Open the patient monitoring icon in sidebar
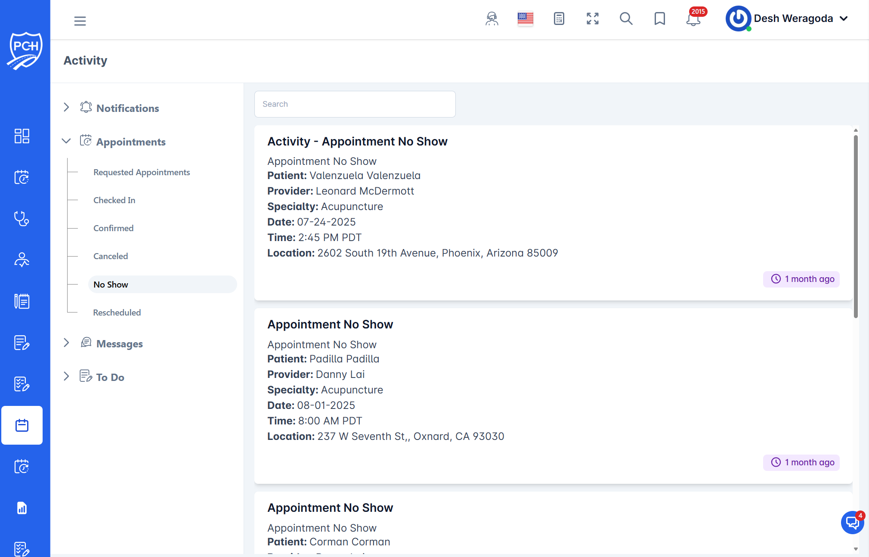This screenshot has width=869, height=557. tap(22, 259)
